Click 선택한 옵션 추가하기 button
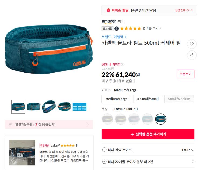Screen dimensions: 200x170 pyautogui.click(x=148, y=134)
